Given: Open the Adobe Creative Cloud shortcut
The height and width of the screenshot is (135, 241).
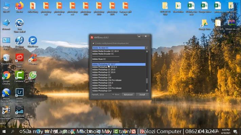Looking at the screenshot, I should pos(19,58).
